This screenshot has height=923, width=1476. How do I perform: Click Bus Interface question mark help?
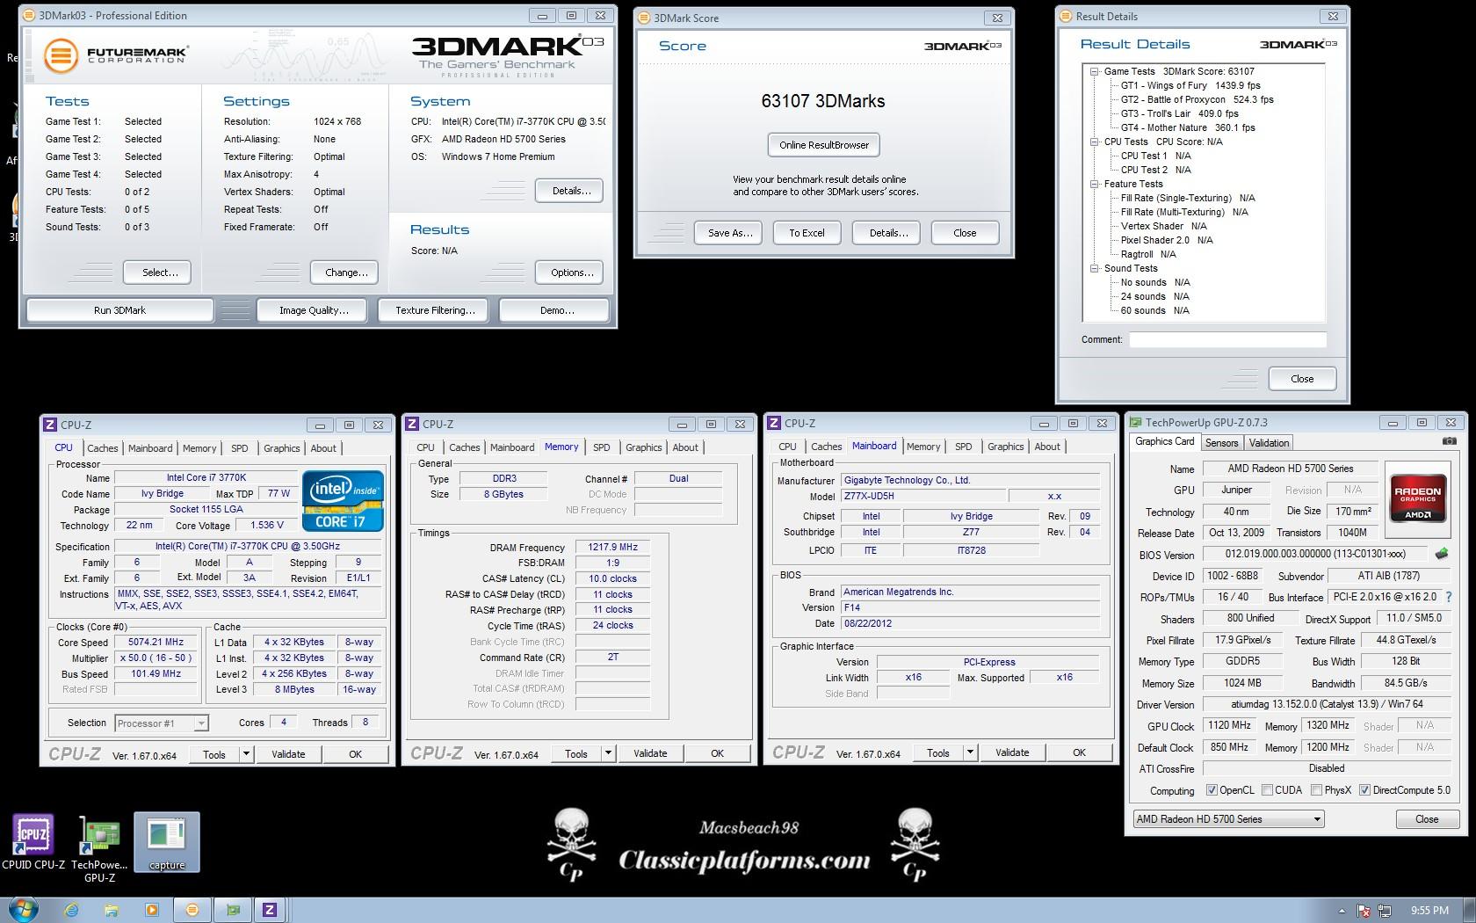(1449, 597)
